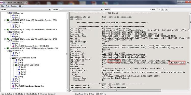
Task: Click the 'Device Description' line in details
Action: [99, 28]
